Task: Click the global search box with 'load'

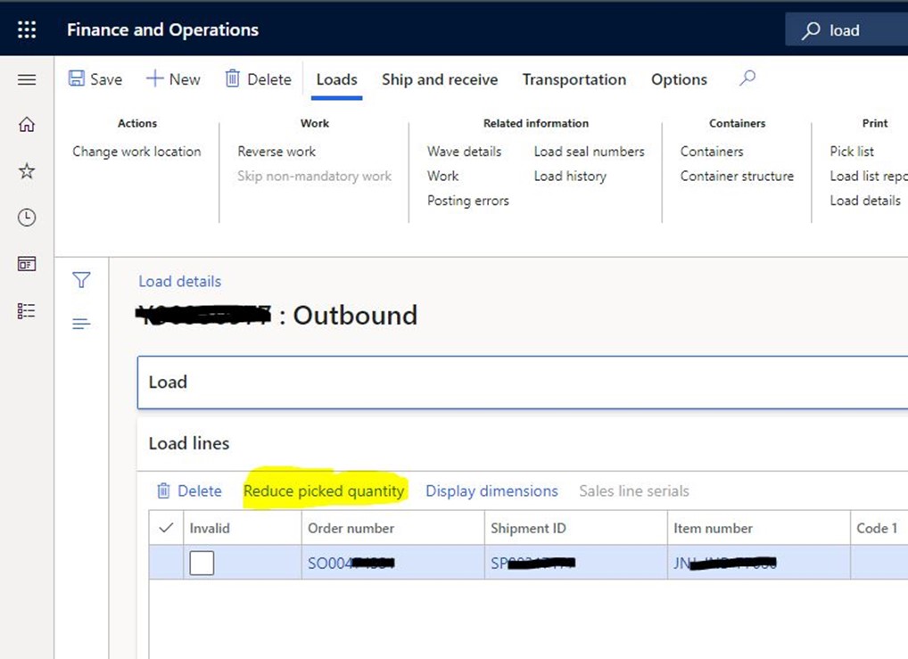Action: (x=846, y=30)
